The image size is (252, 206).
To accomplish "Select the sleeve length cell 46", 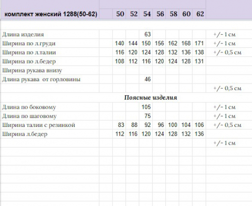I will click(x=146, y=79).
